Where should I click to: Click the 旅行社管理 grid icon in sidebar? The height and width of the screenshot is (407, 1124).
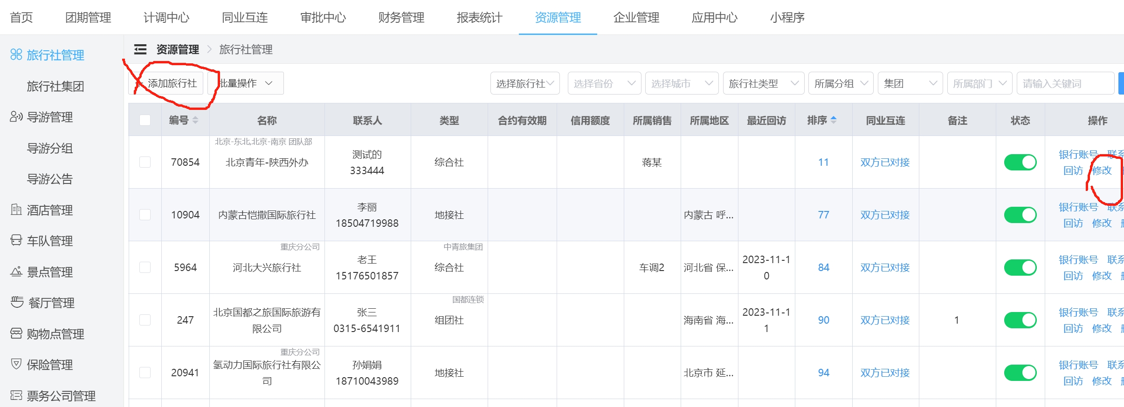[x=16, y=55]
